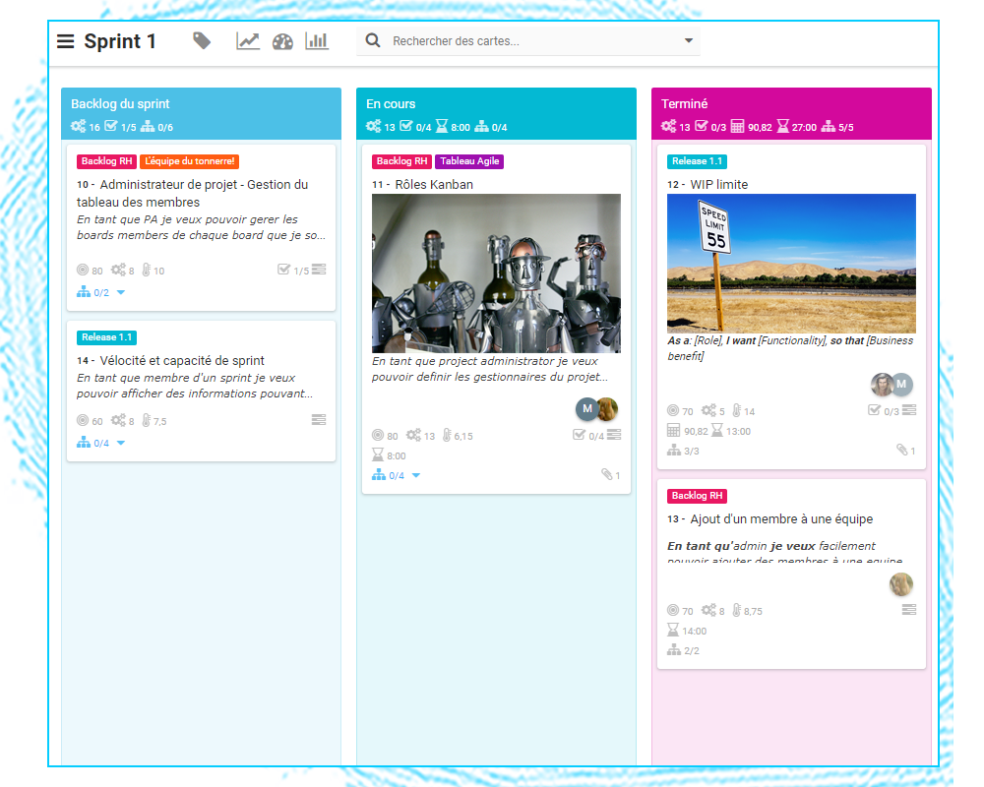Click the Backlog RH label on card 10

tap(106, 161)
